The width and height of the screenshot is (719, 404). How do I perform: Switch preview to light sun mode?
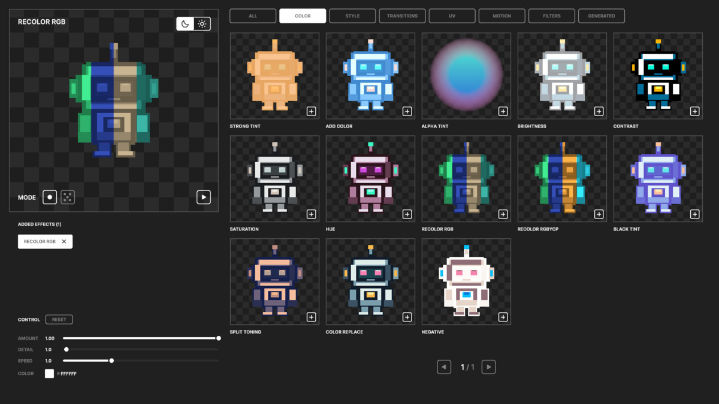click(202, 24)
